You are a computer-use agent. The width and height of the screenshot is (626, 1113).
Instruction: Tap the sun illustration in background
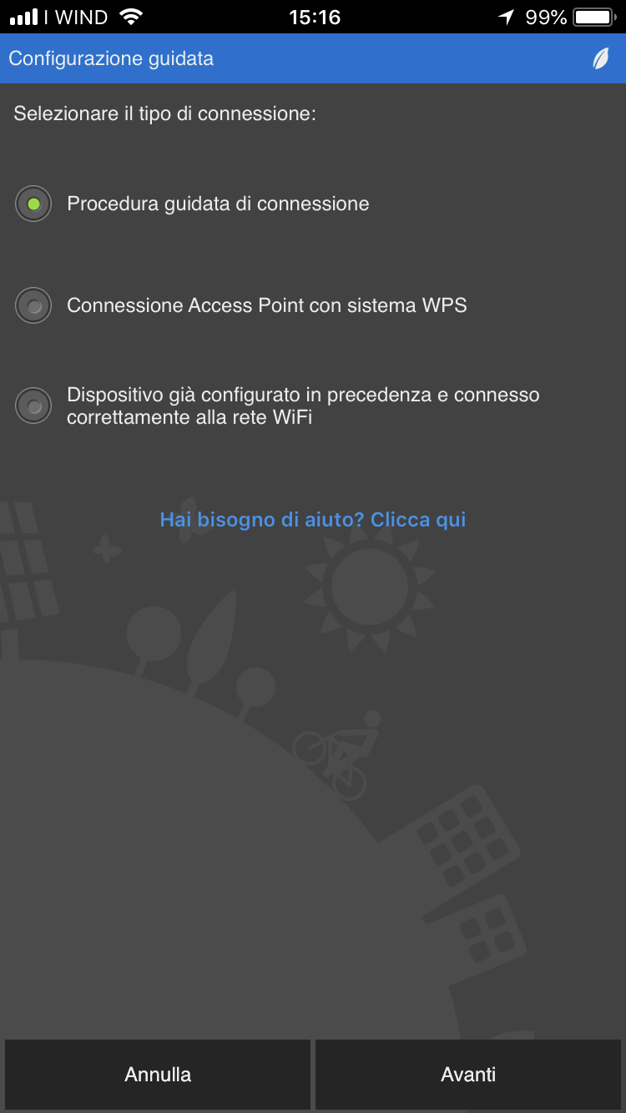370,587
